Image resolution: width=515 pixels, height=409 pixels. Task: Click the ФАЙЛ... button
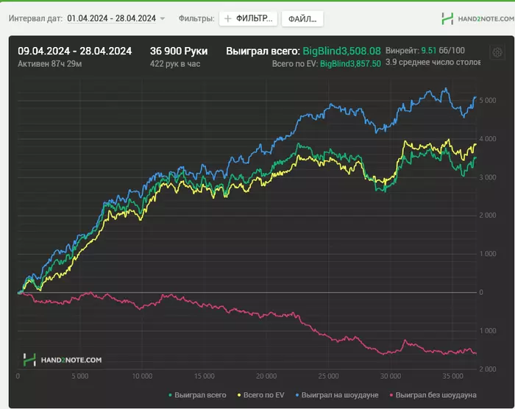point(302,18)
